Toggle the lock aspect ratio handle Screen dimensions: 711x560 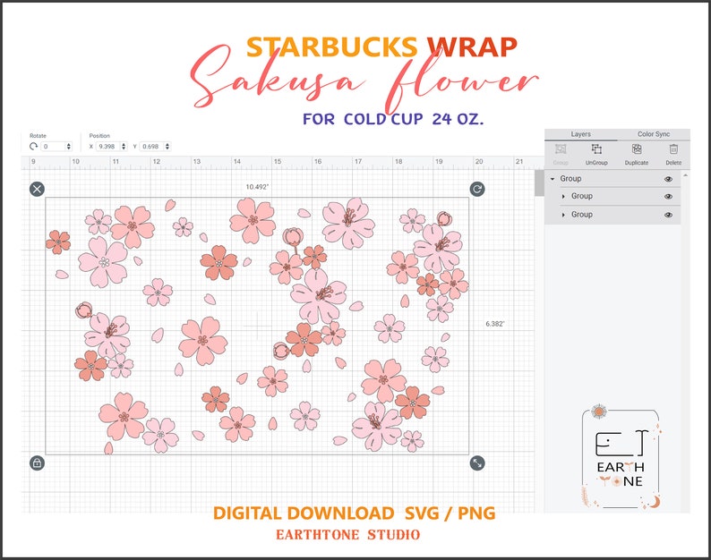38,463
